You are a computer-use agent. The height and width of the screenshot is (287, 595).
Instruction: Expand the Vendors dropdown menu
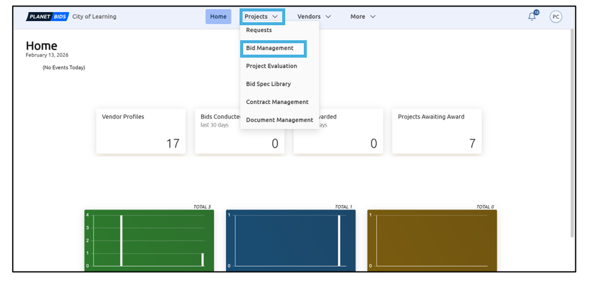[x=314, y=17]
